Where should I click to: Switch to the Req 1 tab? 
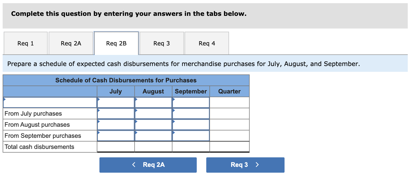[x=26, y=43]
